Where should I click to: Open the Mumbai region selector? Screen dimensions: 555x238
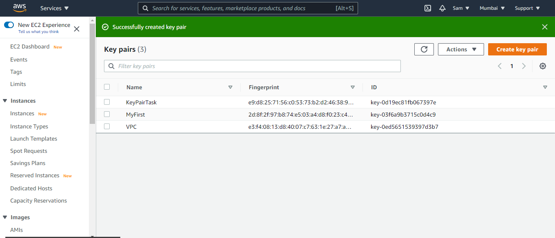[491, 8]
